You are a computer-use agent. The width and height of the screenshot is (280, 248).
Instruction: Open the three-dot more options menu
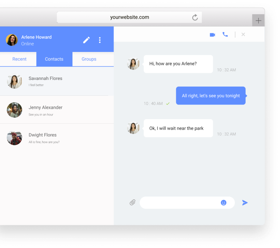(x=100, y=40)
